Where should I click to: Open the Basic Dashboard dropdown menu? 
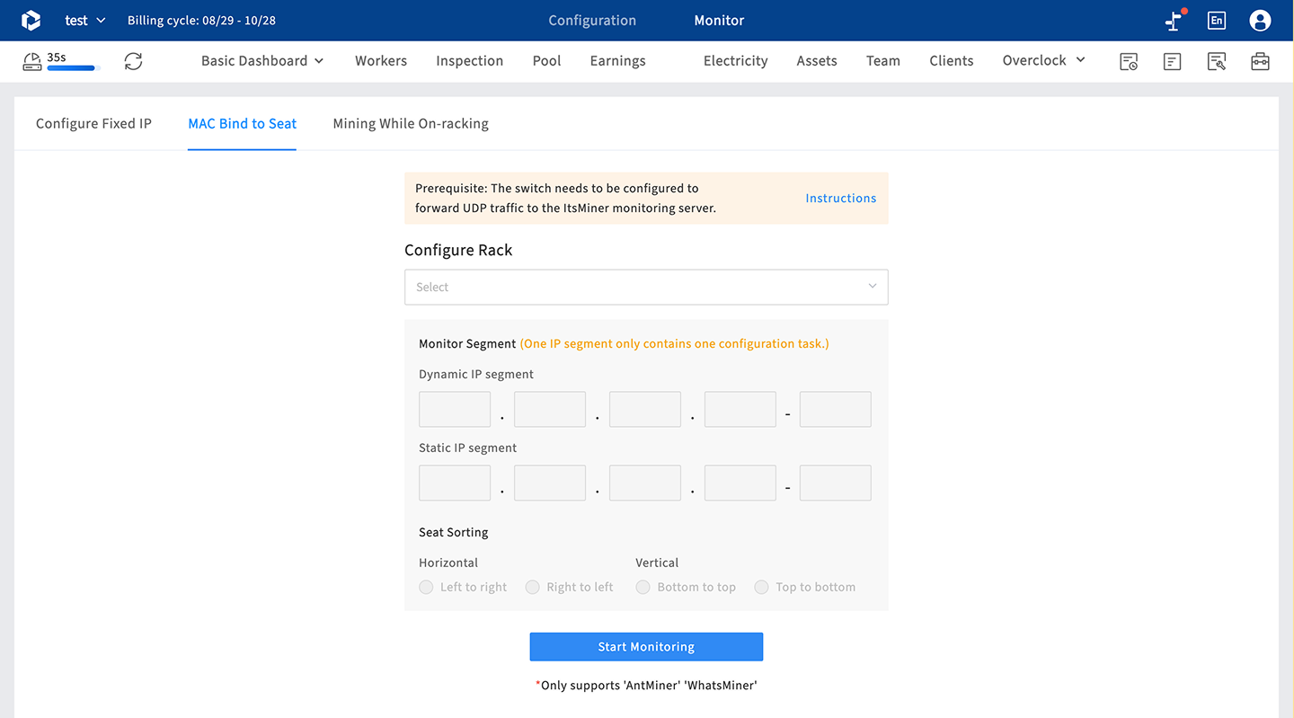(x=261, y=61)
